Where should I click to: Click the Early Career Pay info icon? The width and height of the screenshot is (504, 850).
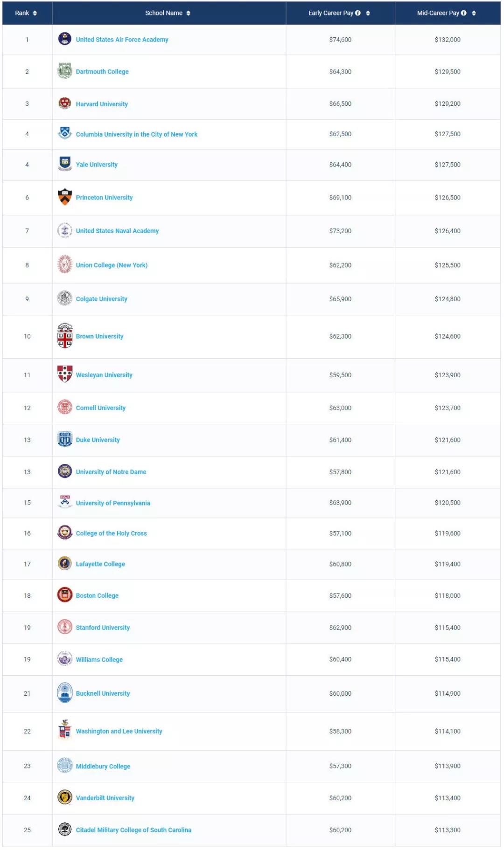tap(358, 13)
